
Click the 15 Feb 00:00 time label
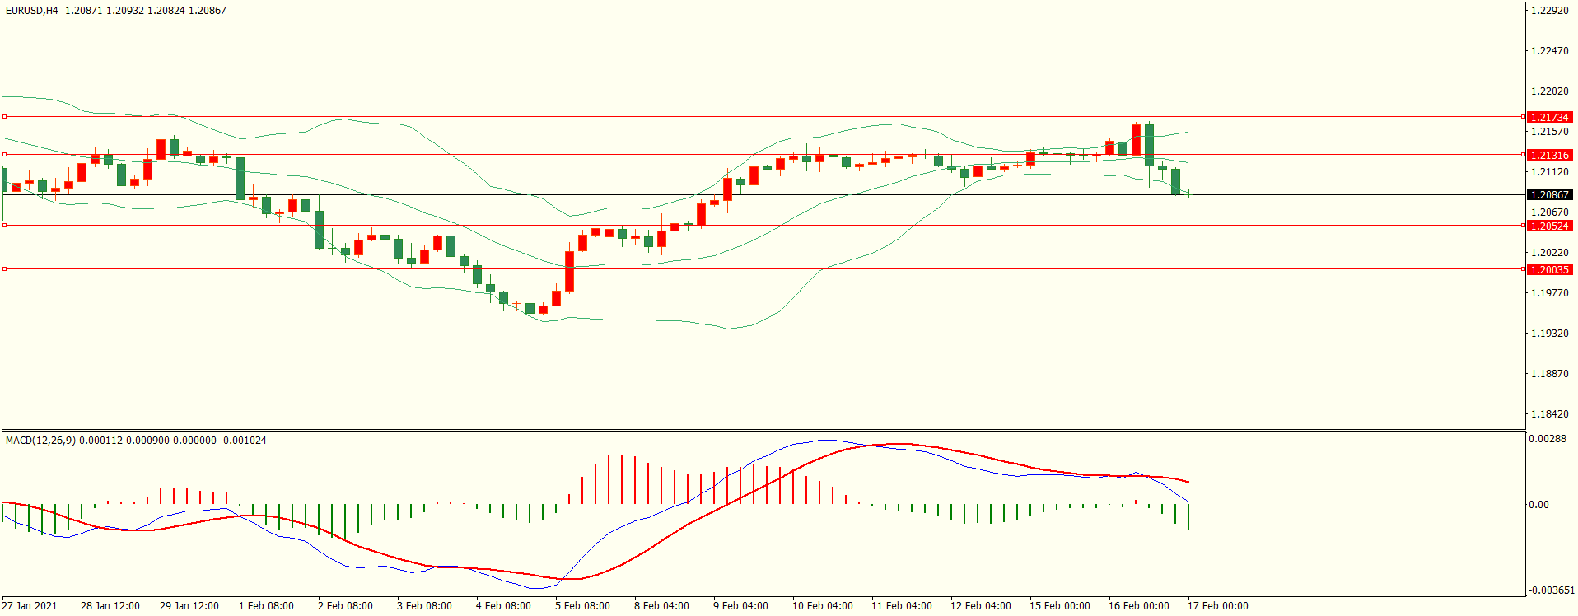tap(1060, 606)
